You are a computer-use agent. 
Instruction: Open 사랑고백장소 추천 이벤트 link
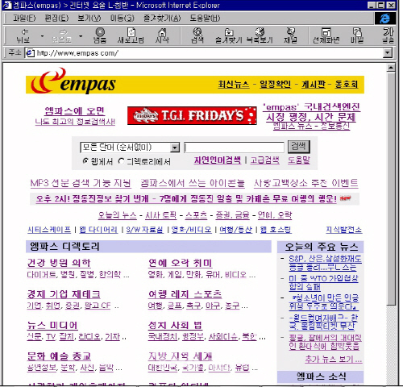click(306, 183)
